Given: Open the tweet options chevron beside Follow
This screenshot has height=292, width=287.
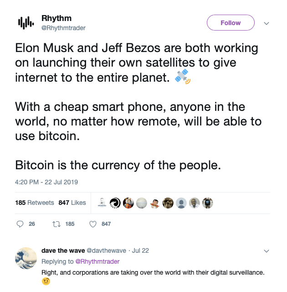Looking at the screenshot, I should pyautogui.click(x=267, y=23).
